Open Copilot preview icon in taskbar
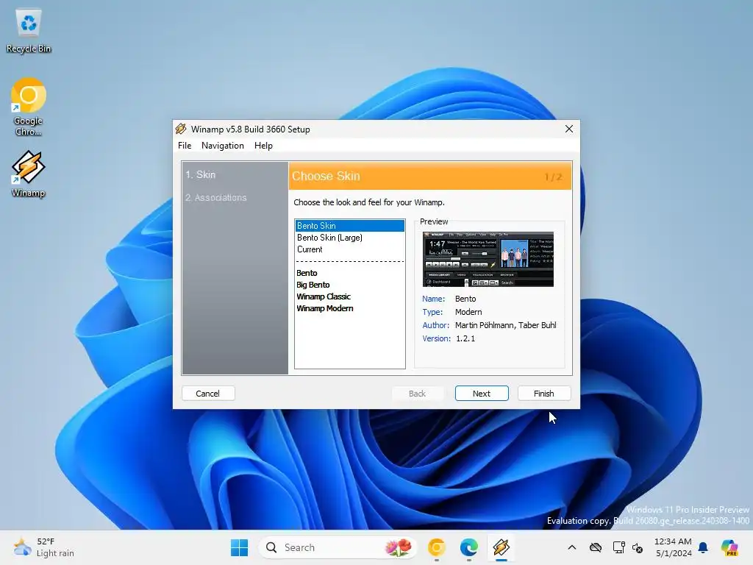Screen dimensions: 753x565 coord(729,547)
